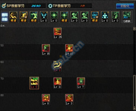
Task: Click the highlighted Lv 0 level 70 skill
Action: (x=34, y=83)
